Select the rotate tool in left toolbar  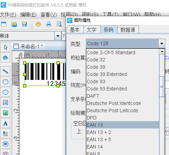tap(6, 58)
